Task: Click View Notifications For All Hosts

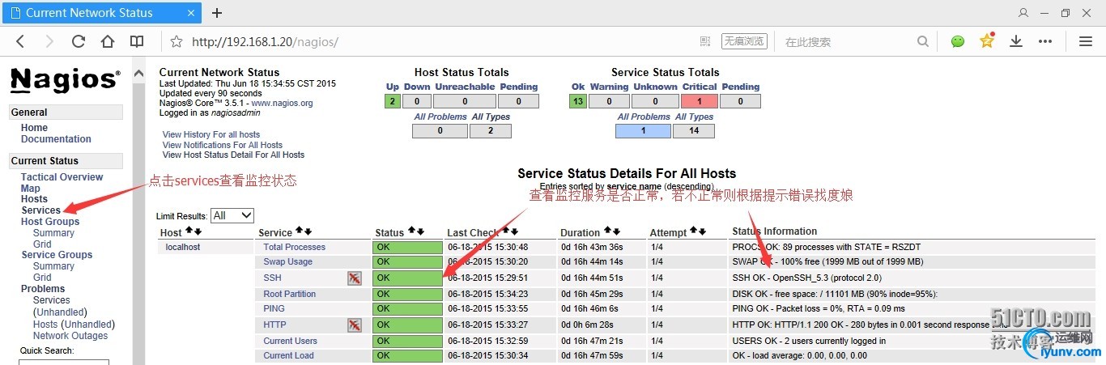Action: 223,145
